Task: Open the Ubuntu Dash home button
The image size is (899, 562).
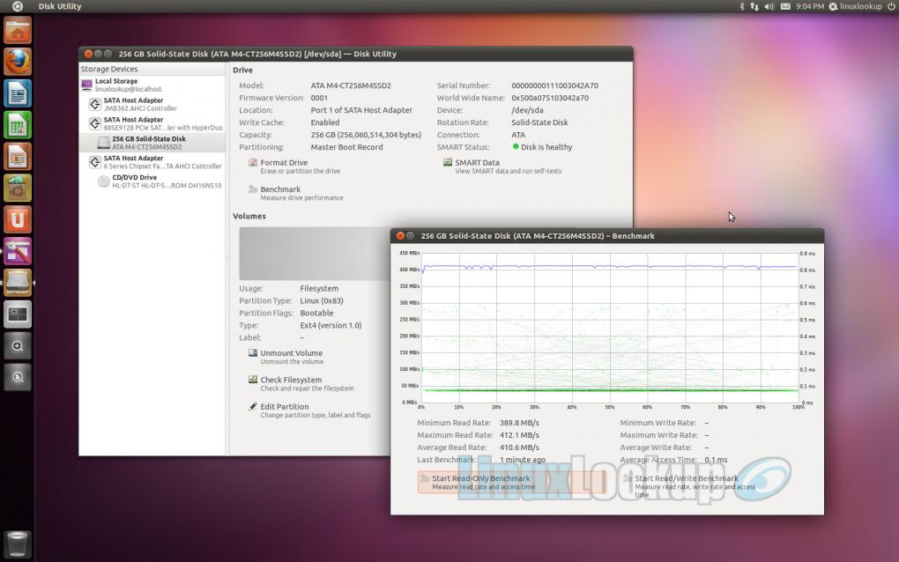Action: tap(18, 6)
